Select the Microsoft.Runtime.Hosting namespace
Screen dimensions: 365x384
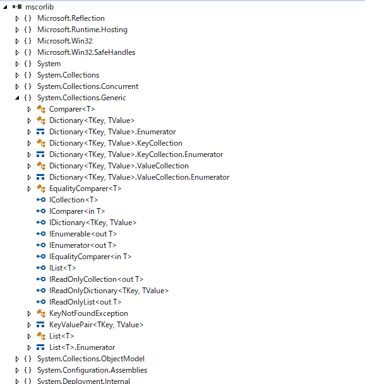[x=82, y=30]
